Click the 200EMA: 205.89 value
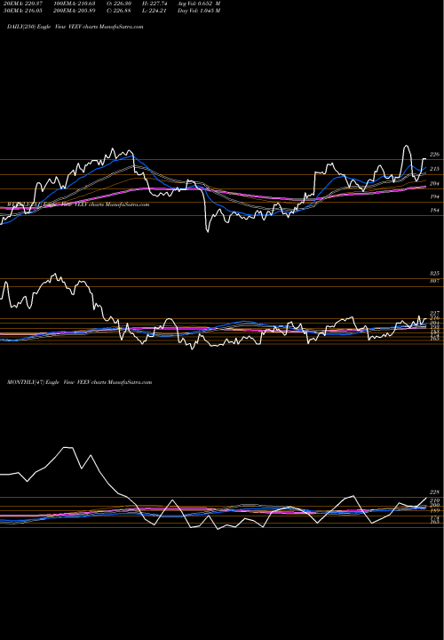444x640 pixels. 75,11
